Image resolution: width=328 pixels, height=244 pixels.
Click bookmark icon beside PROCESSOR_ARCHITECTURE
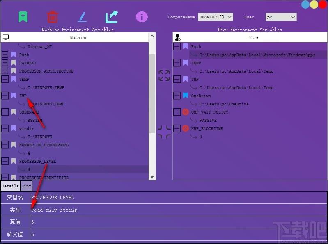tap(14, 71)
